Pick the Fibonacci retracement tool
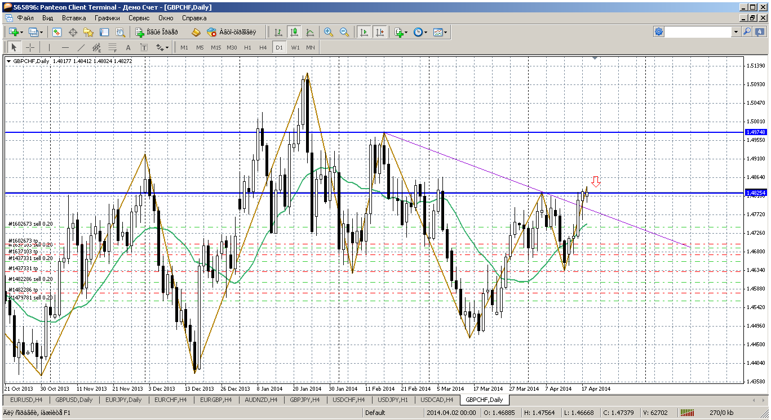 click(112, 48)
